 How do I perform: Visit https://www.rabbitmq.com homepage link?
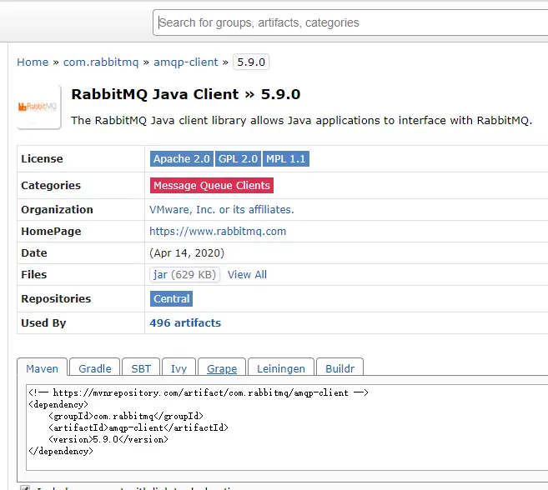click(218, 231)
